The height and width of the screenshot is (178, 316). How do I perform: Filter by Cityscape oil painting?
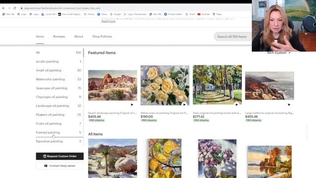(x=58, y=97)
